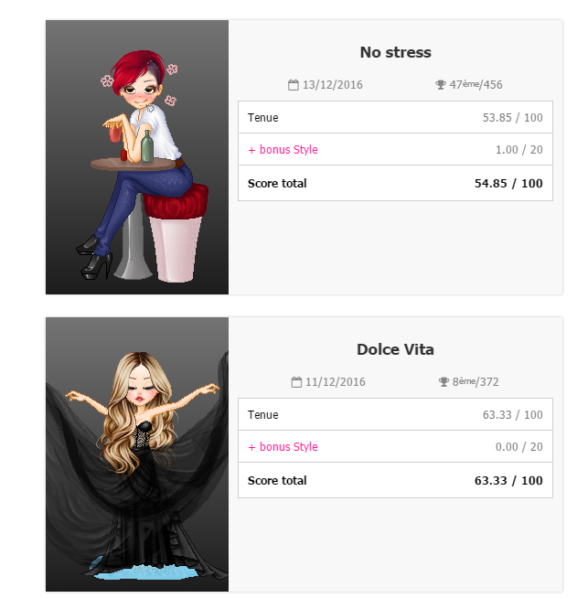577x598 pixels.
Task: Select the No stress contest title
Action: (395, 52)
